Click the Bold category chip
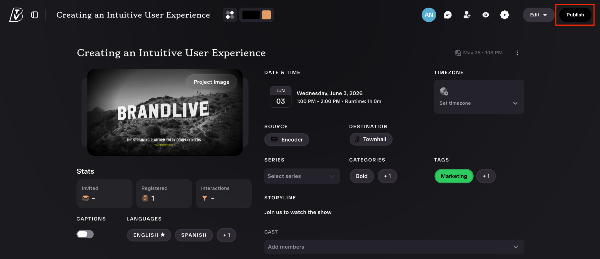This screenshot has height=259, width=600. 362,176
